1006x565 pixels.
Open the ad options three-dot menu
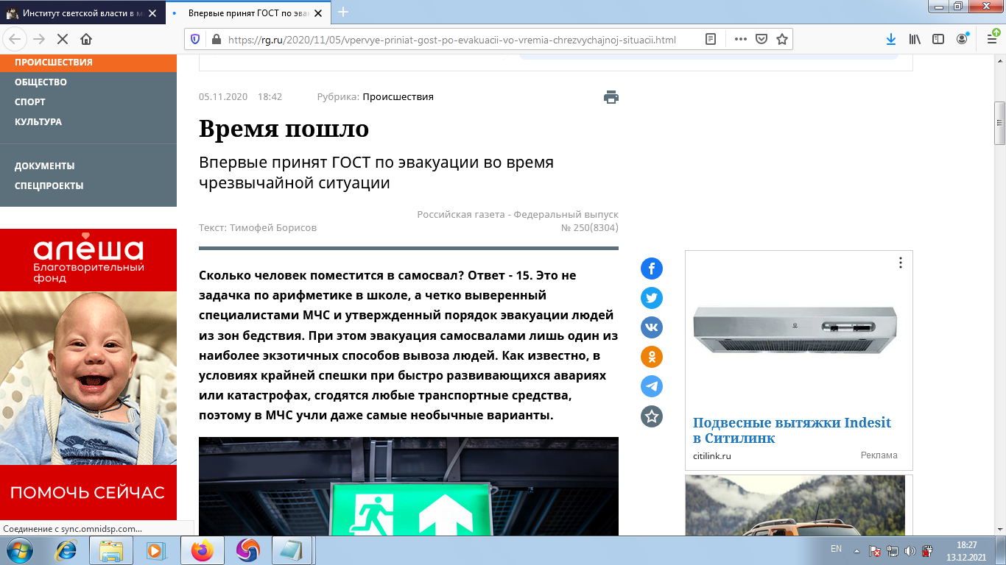click(x=899, y=263)
